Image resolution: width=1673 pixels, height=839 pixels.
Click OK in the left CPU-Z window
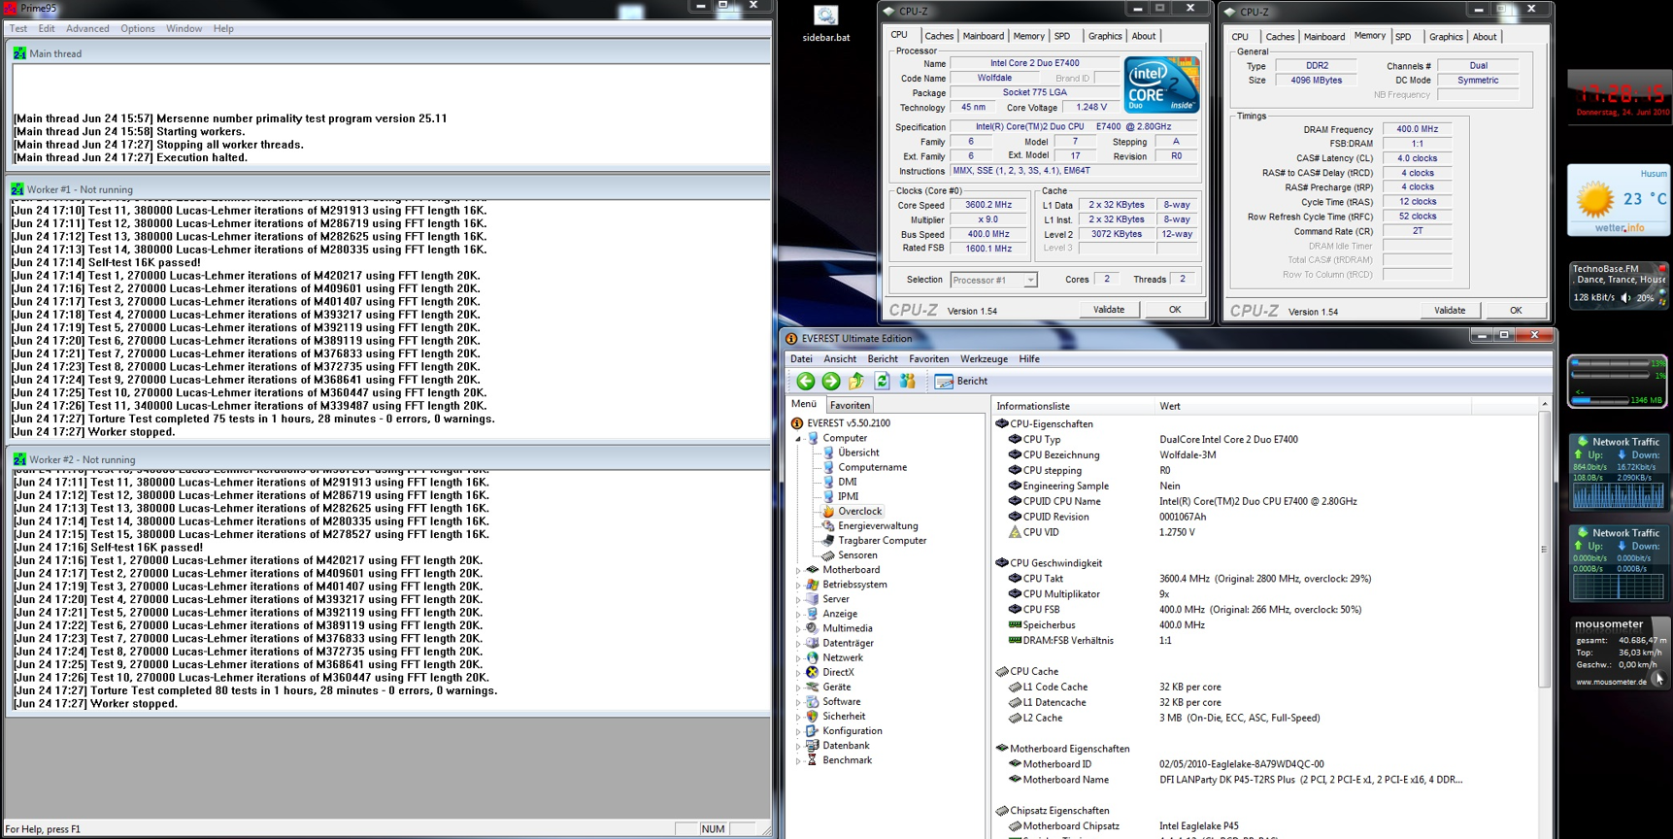1175,309
